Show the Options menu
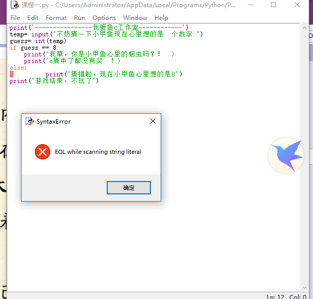This screenshot has height=299, width=313. point(104,17)
